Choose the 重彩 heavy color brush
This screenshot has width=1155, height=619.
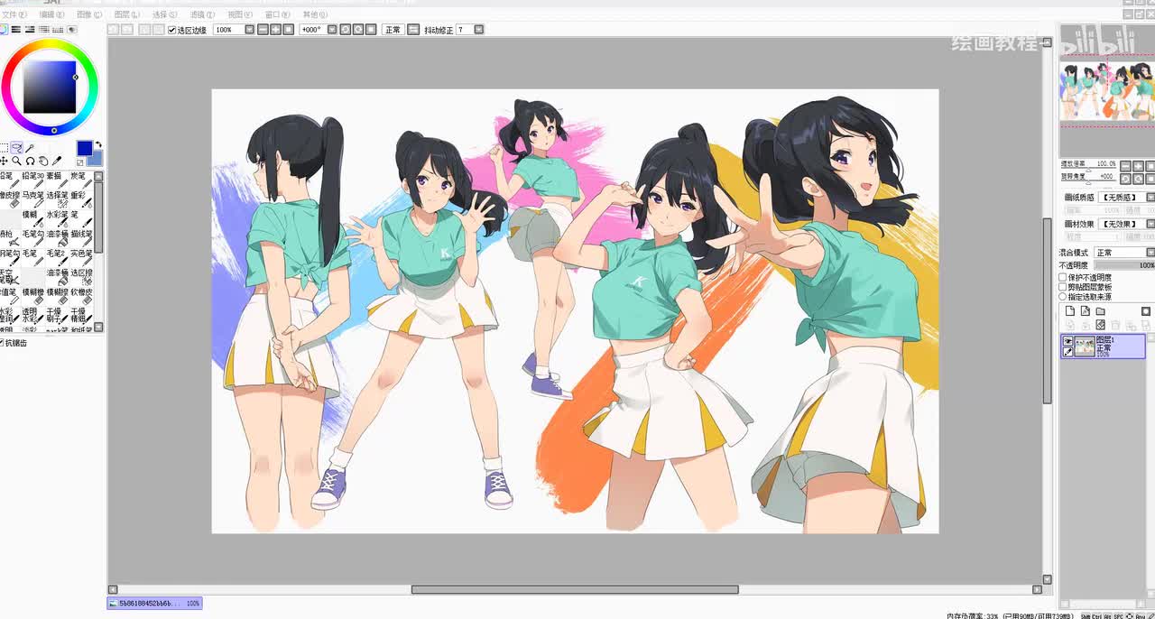click(82, 199)
